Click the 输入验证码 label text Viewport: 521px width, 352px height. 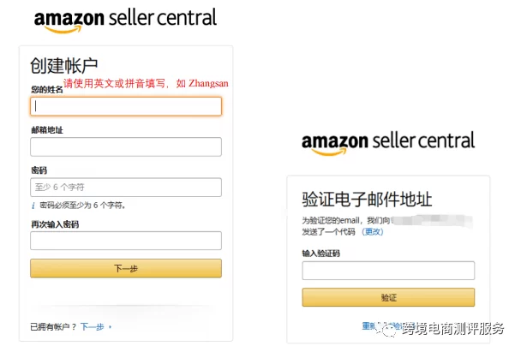tap(321, 253)
